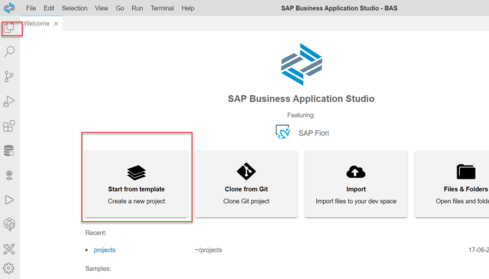Click the cloud upload Import icon
The height and width of the screenshot is (279, 489).
356,172
